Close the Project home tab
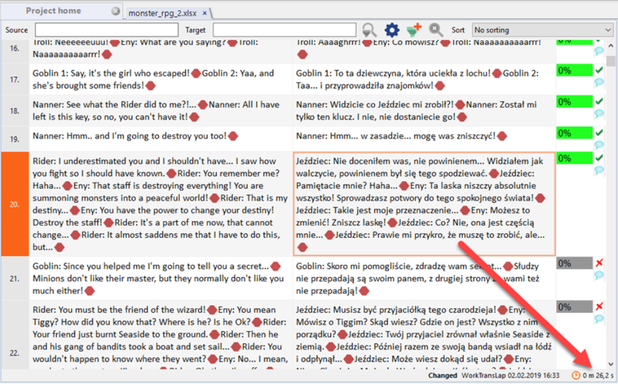618x384 pixels. [x=116, y=11]
